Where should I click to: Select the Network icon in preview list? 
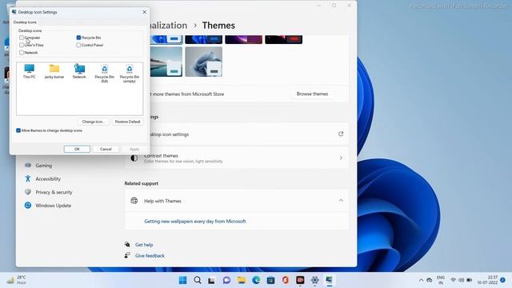pos(79,71)
